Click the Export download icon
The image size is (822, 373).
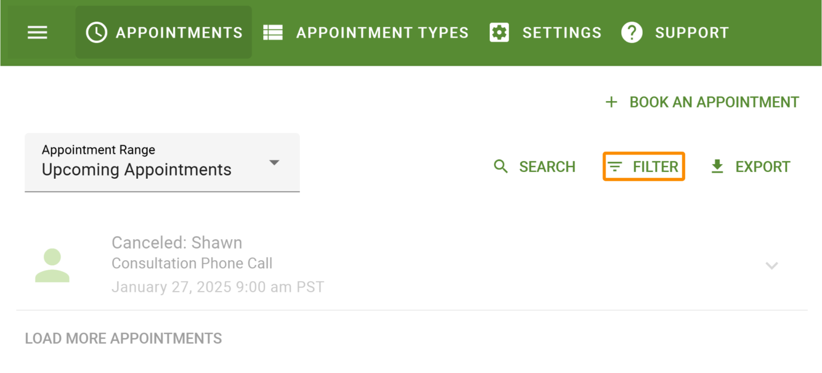click(717, 166)
